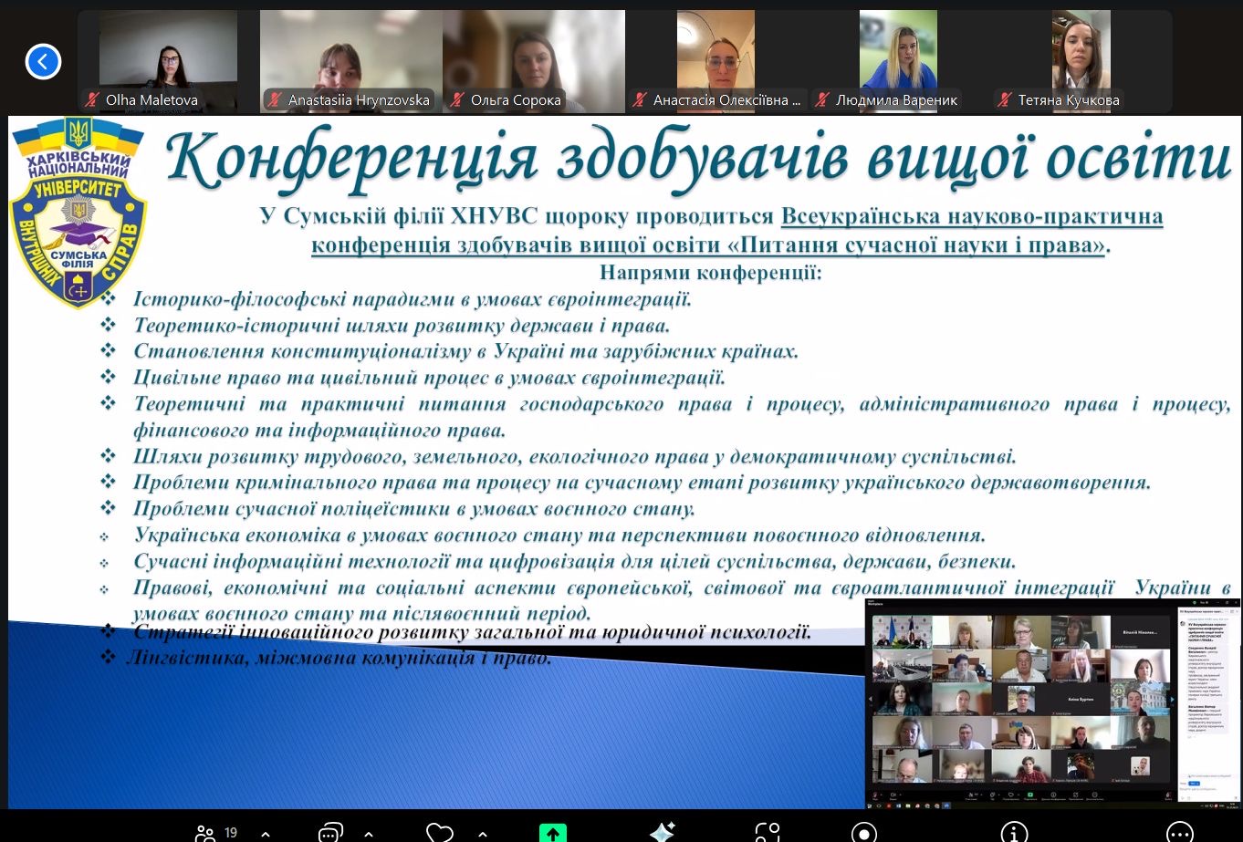
Task: Expand the arrow next to Chat
Action: (x=369, y=833)
